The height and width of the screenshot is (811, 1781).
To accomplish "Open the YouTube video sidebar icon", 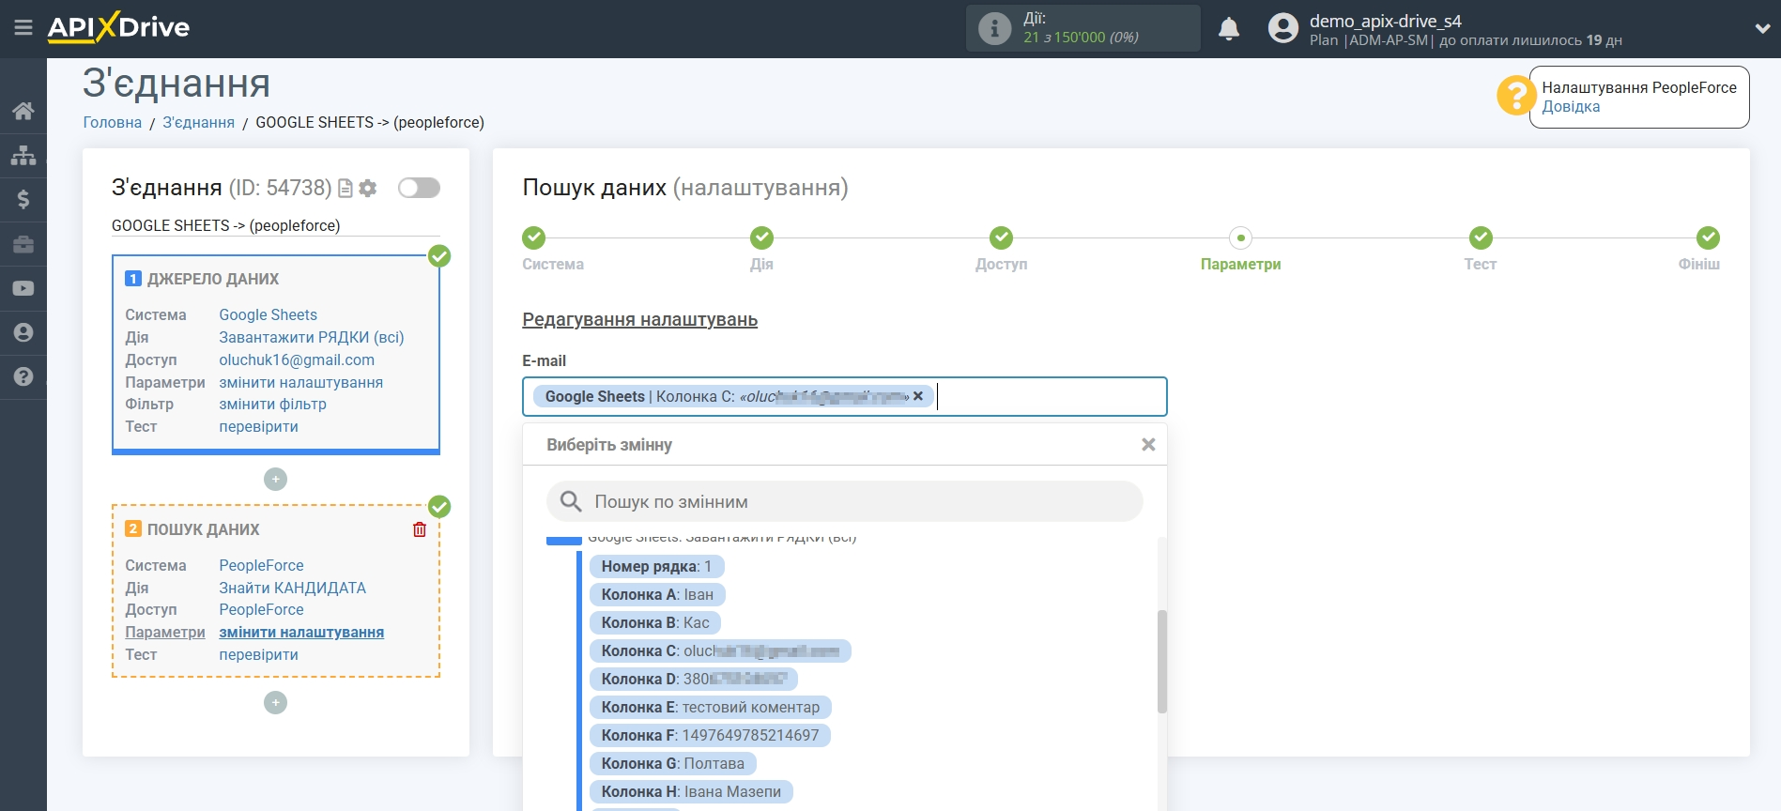I will click(x=23, y=288).
